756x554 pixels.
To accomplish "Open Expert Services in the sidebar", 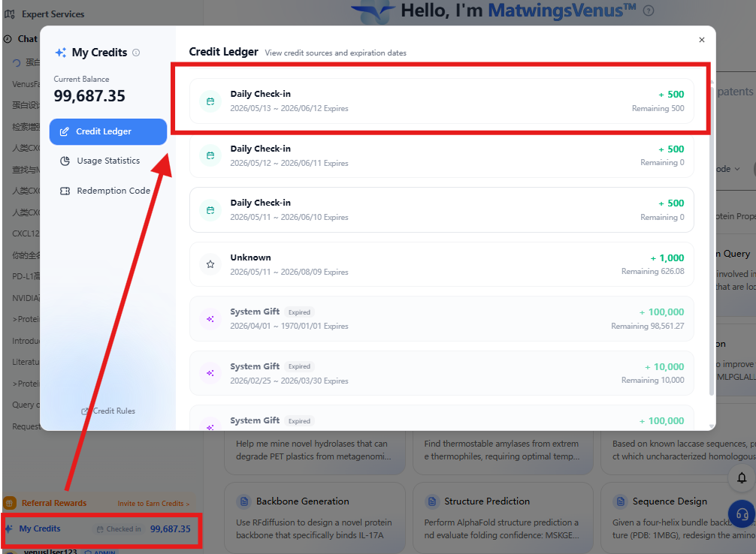I will [x=53, y=14].
